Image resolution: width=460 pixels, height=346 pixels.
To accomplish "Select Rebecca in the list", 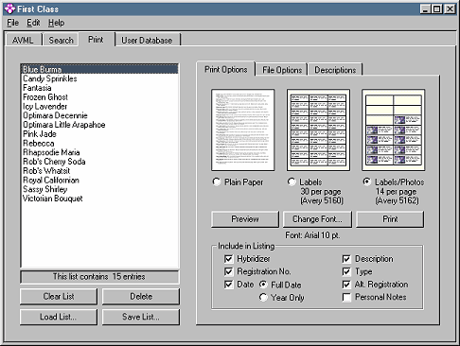I will point(99,143).
